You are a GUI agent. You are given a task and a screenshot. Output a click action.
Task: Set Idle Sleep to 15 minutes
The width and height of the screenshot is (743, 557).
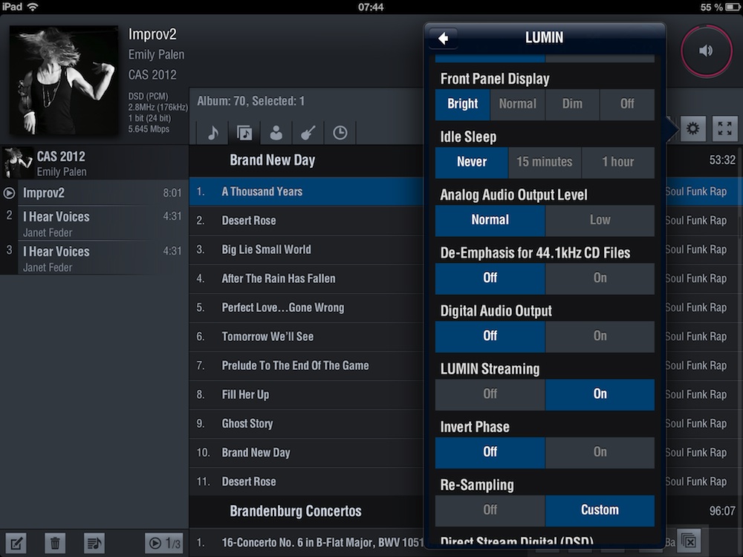tap(545, 163)
